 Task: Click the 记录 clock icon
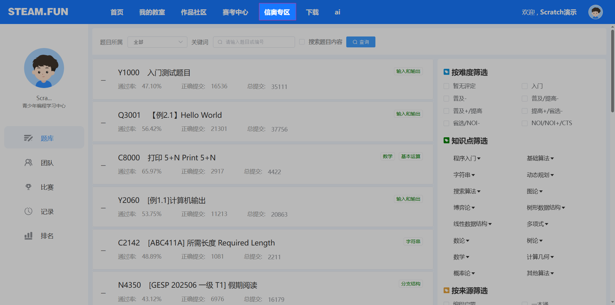pos(28,211)
